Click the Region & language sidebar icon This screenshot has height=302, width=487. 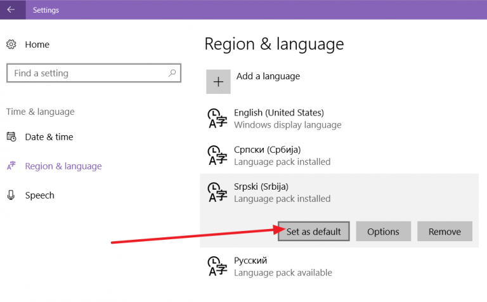pos(11,166)
